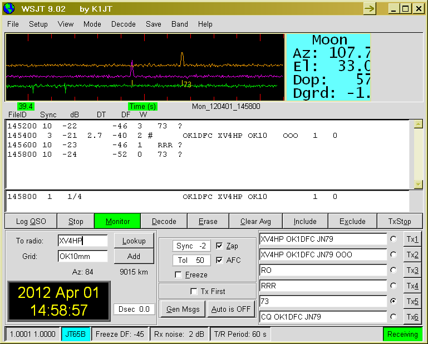Click the yellow arrow icon in title bar

click(370, 8)
